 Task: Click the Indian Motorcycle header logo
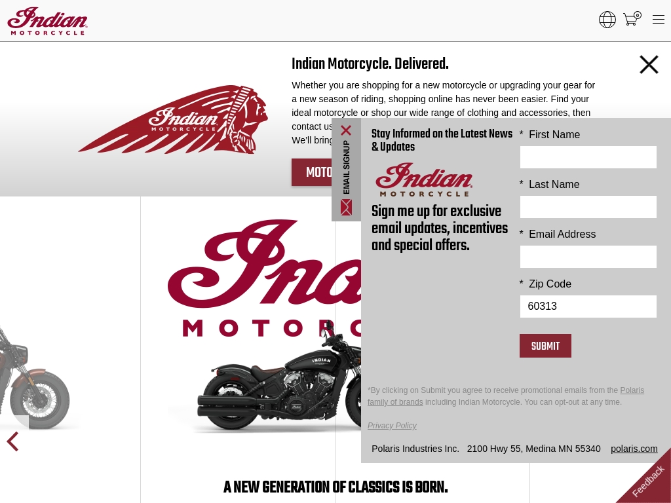47,21
